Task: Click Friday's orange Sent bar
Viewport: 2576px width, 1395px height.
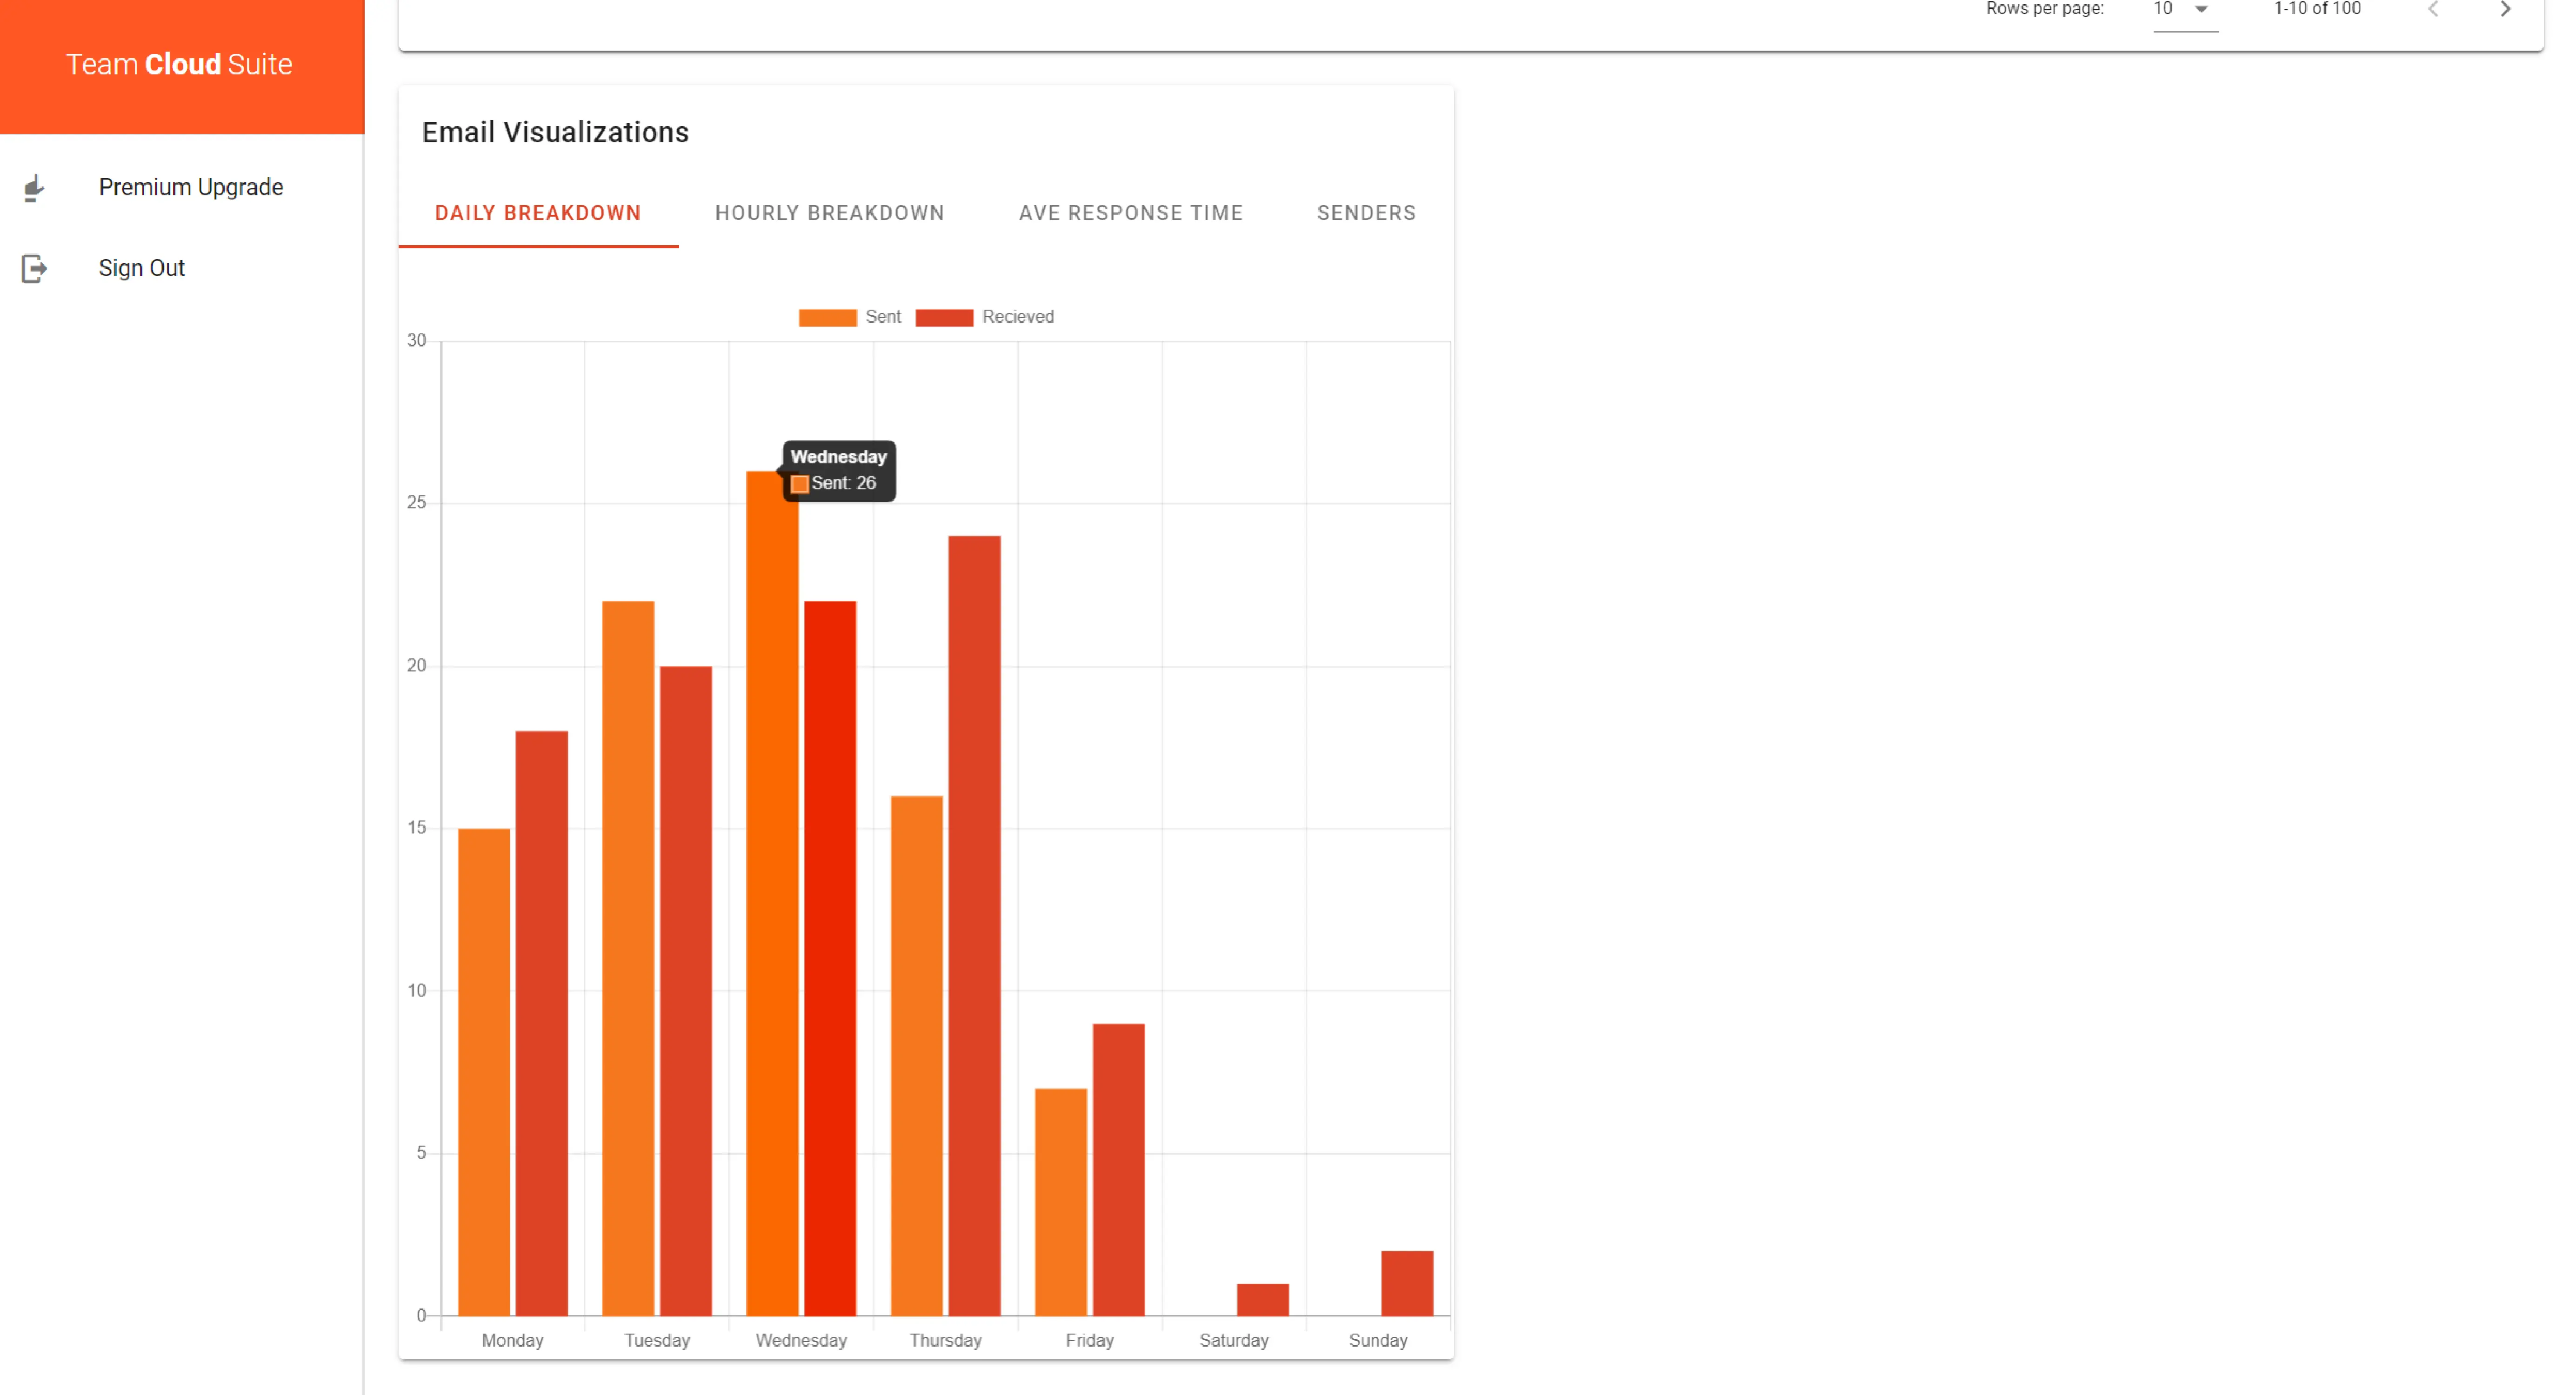Action: tap(1061, 1202)
